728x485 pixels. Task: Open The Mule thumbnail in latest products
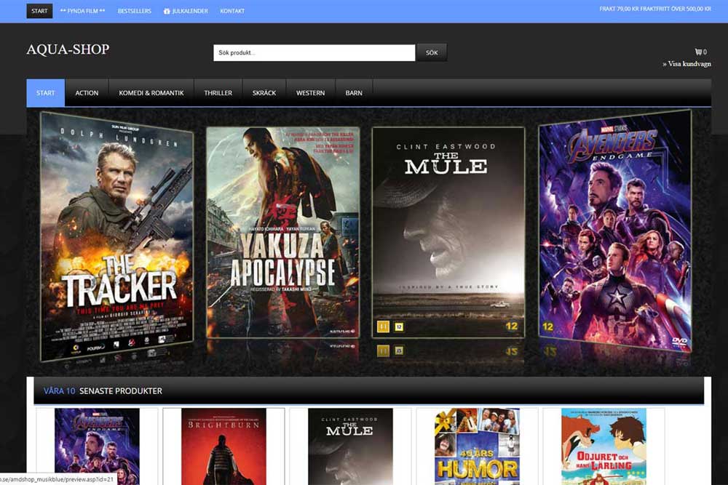tap(351, 446)
